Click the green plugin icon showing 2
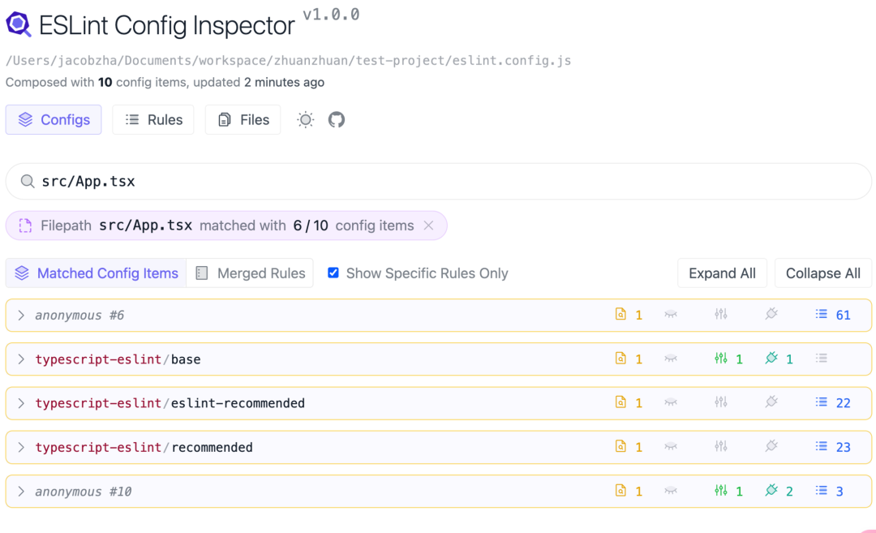The width and height of the screenshot is (876, 533). click(x=771, y=491)
